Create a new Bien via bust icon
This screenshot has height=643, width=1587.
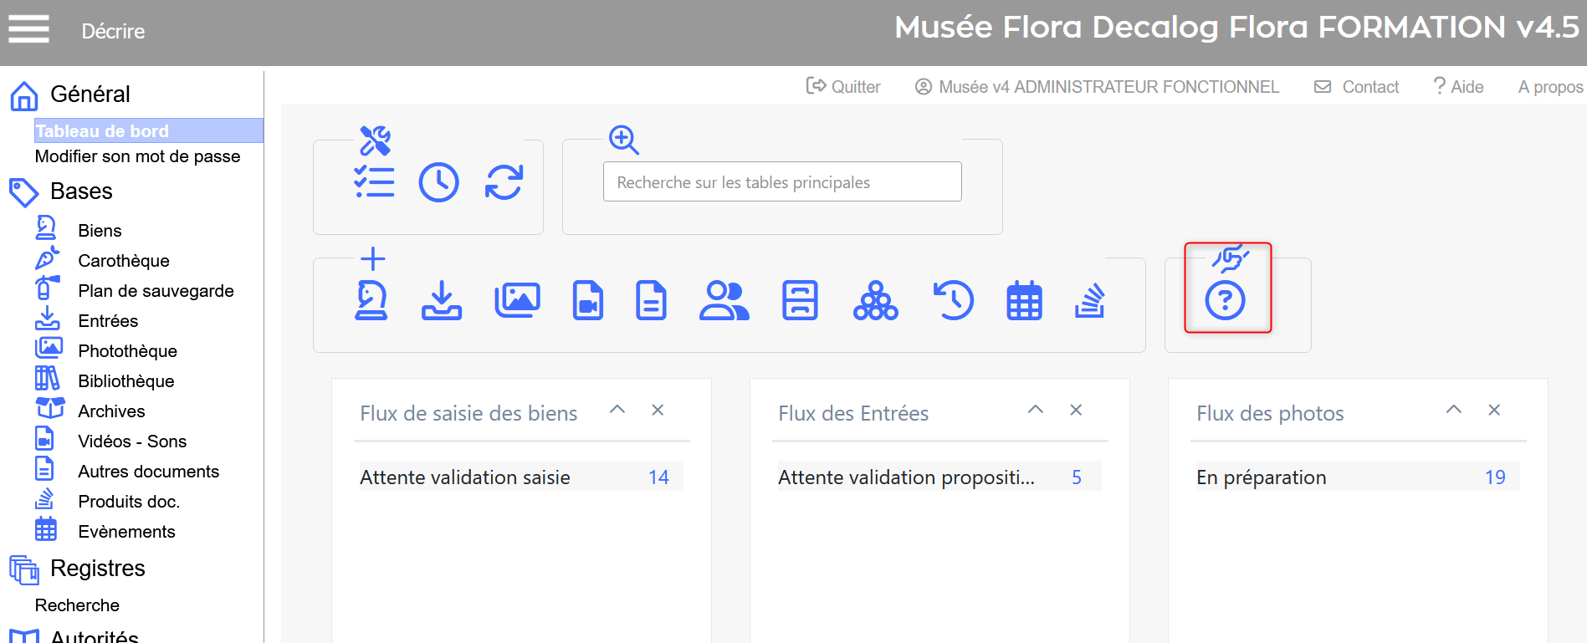[x=371, y=301]
